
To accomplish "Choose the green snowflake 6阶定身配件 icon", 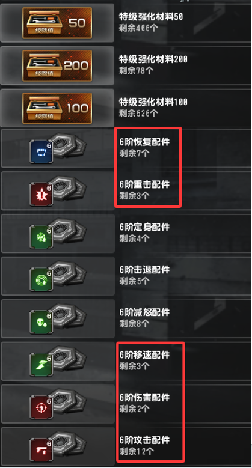I will coord(41,237).
